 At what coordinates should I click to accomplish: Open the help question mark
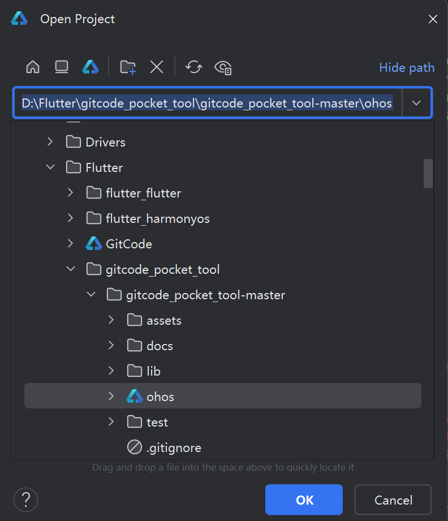[25, 500]
